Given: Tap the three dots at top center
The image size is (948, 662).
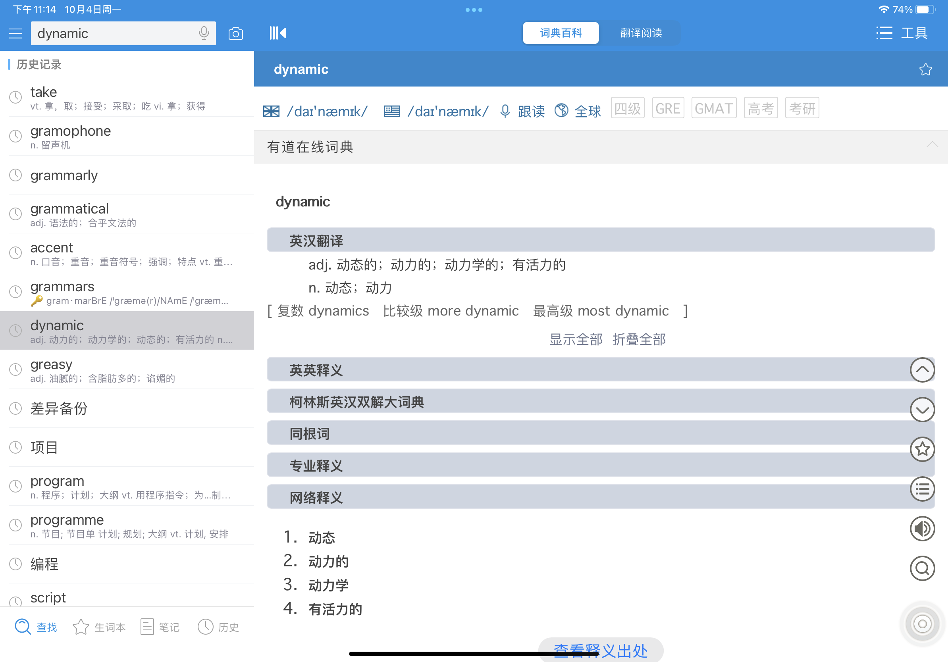Looking at the screenshot, I should (x=474, y=10).
